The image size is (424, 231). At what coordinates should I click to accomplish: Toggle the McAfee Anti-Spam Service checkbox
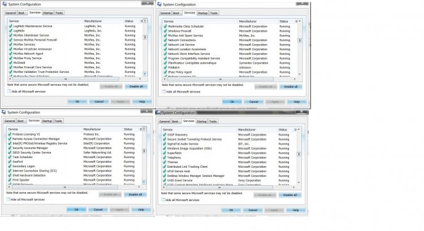[165, 36]
